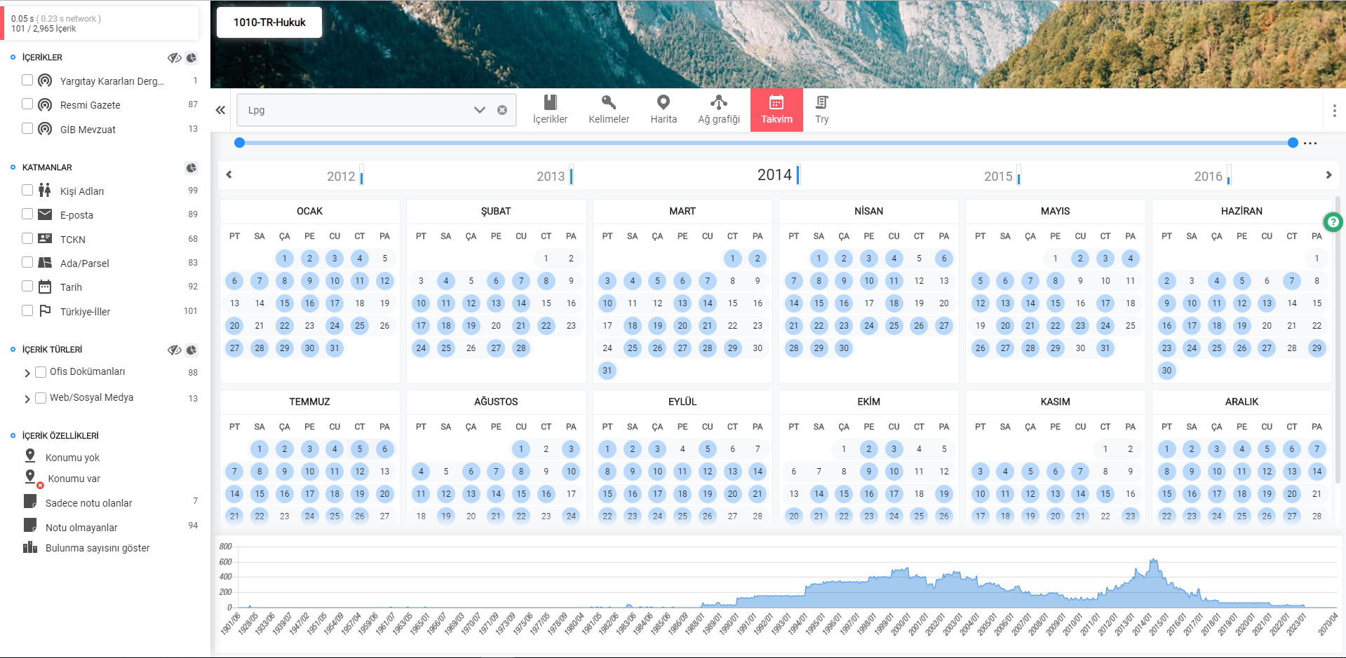Select Bulunma sayısını göster option

click(x=97, y=548)
